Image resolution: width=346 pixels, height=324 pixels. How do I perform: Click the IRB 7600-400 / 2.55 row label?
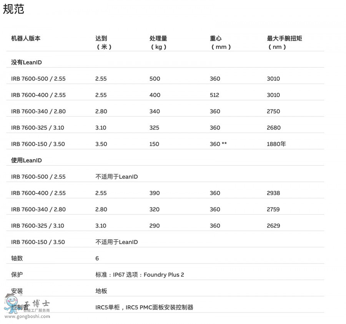click(38, 95)
